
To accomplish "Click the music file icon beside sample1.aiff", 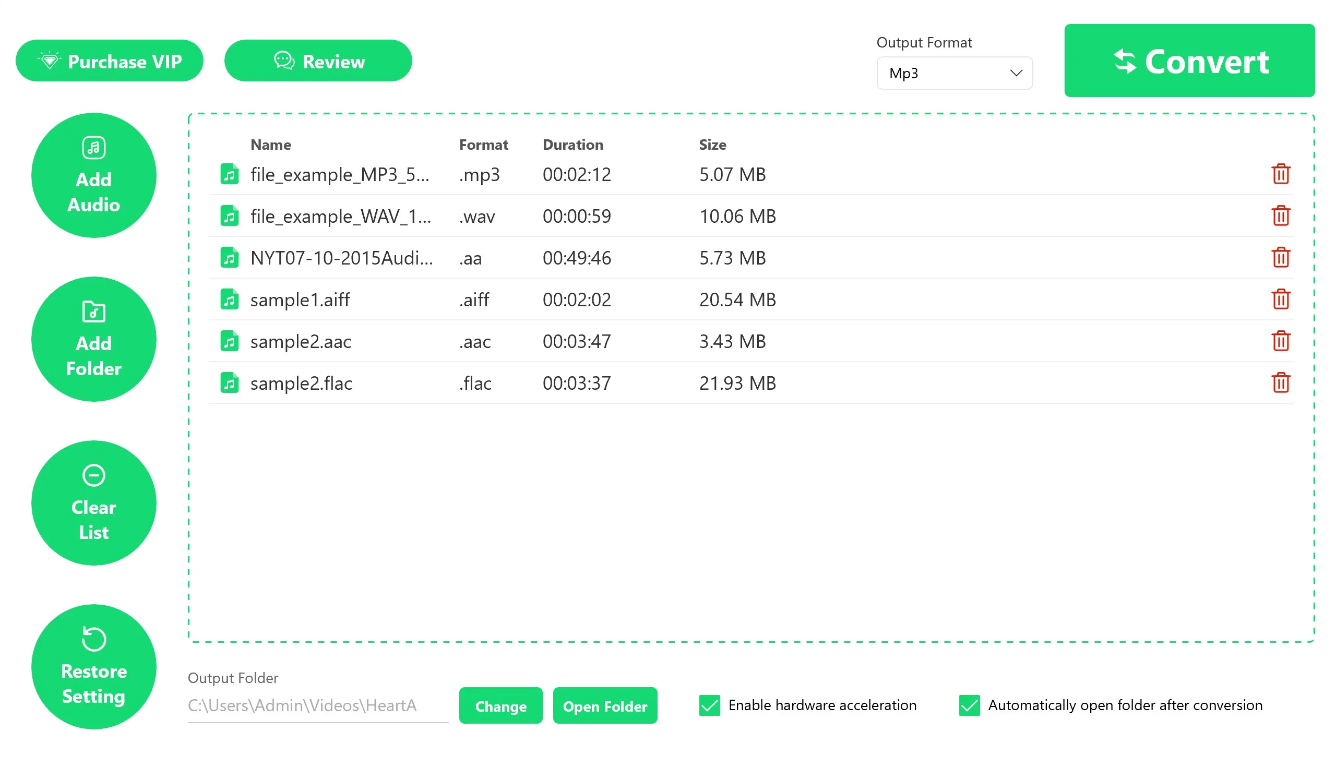I will click(229, 299).
